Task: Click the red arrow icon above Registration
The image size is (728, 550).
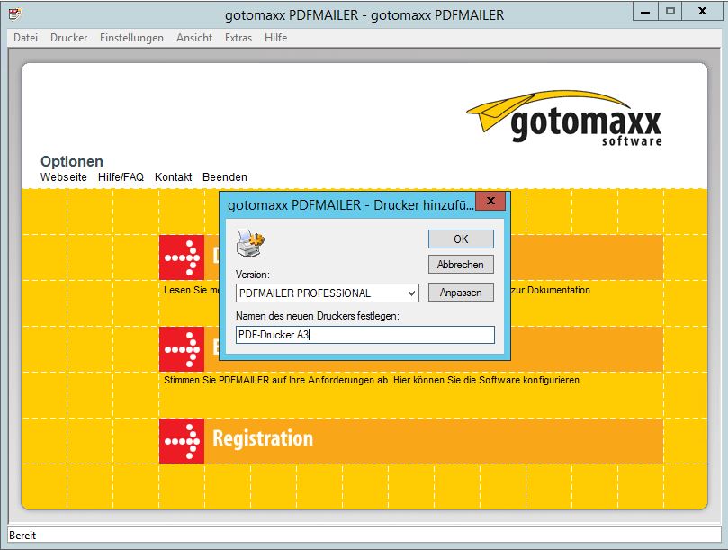Action: 182,349
